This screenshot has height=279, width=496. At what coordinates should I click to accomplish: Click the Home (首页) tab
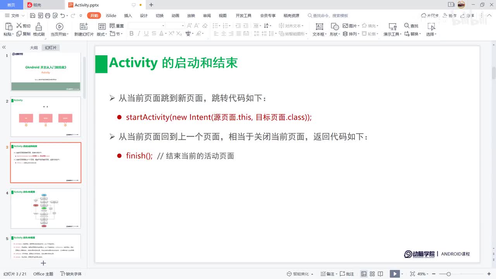(11, 5)
